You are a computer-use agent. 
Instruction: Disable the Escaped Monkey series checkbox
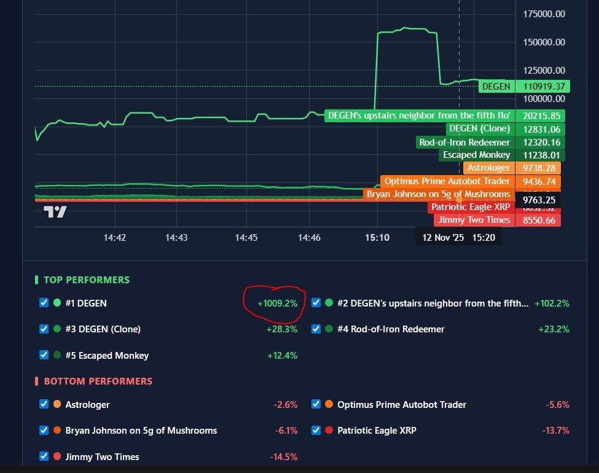(x=44, y=355)
